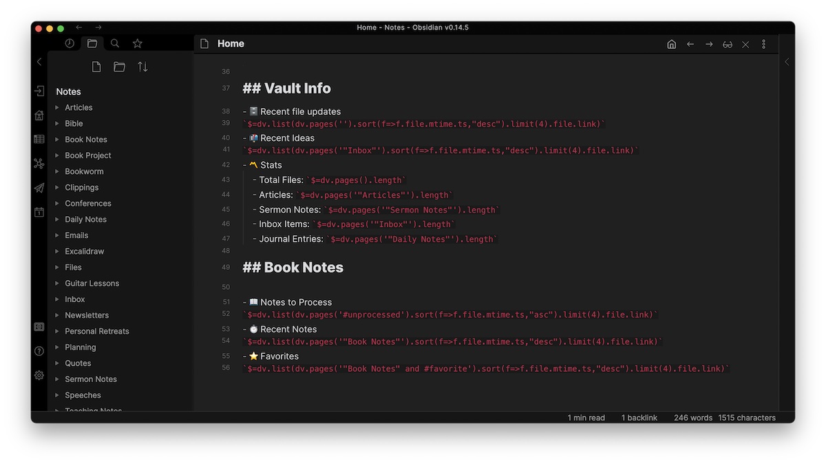Click '246 words' in status bar
Screen dimensions: 826x464
click(x=693, y=418)
